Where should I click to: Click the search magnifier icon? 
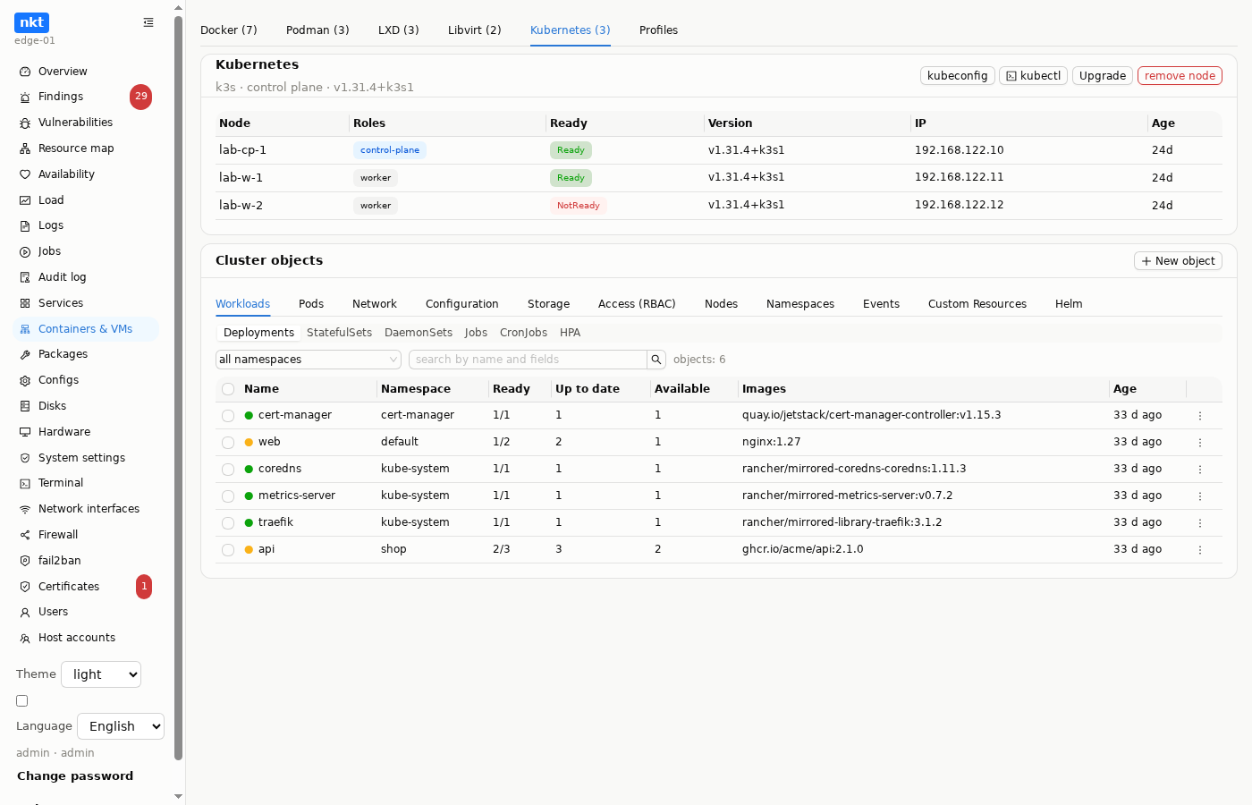click(656, 360)
